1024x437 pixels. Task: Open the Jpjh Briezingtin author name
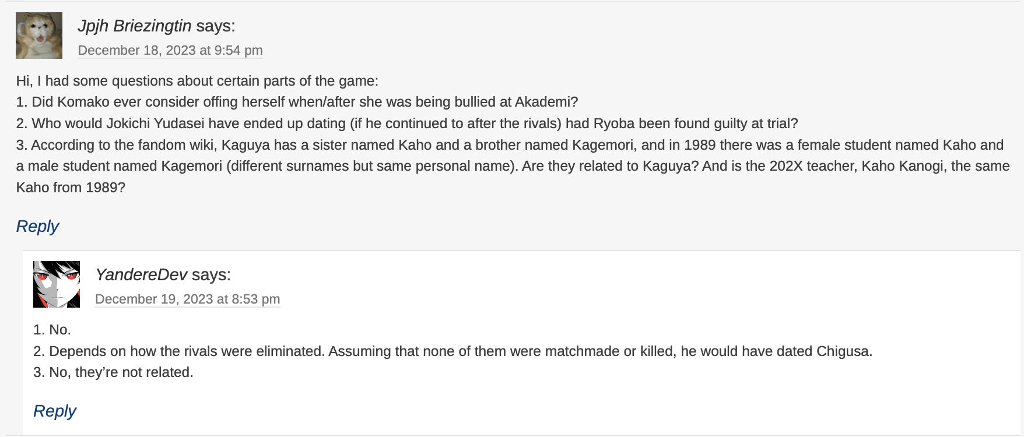point(135,26)
